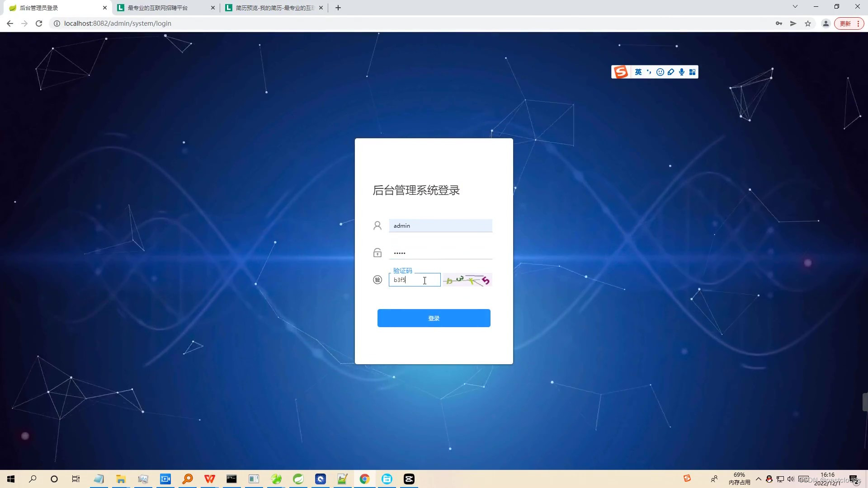Open the Sogou emoji picker
This screenshot has height=488, width=868.
[x=660, y=71]
